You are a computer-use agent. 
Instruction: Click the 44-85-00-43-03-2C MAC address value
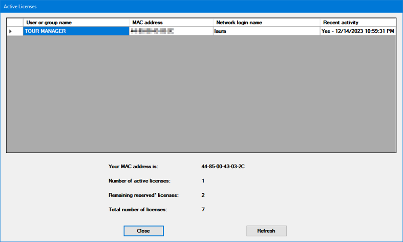pos(223,167)
